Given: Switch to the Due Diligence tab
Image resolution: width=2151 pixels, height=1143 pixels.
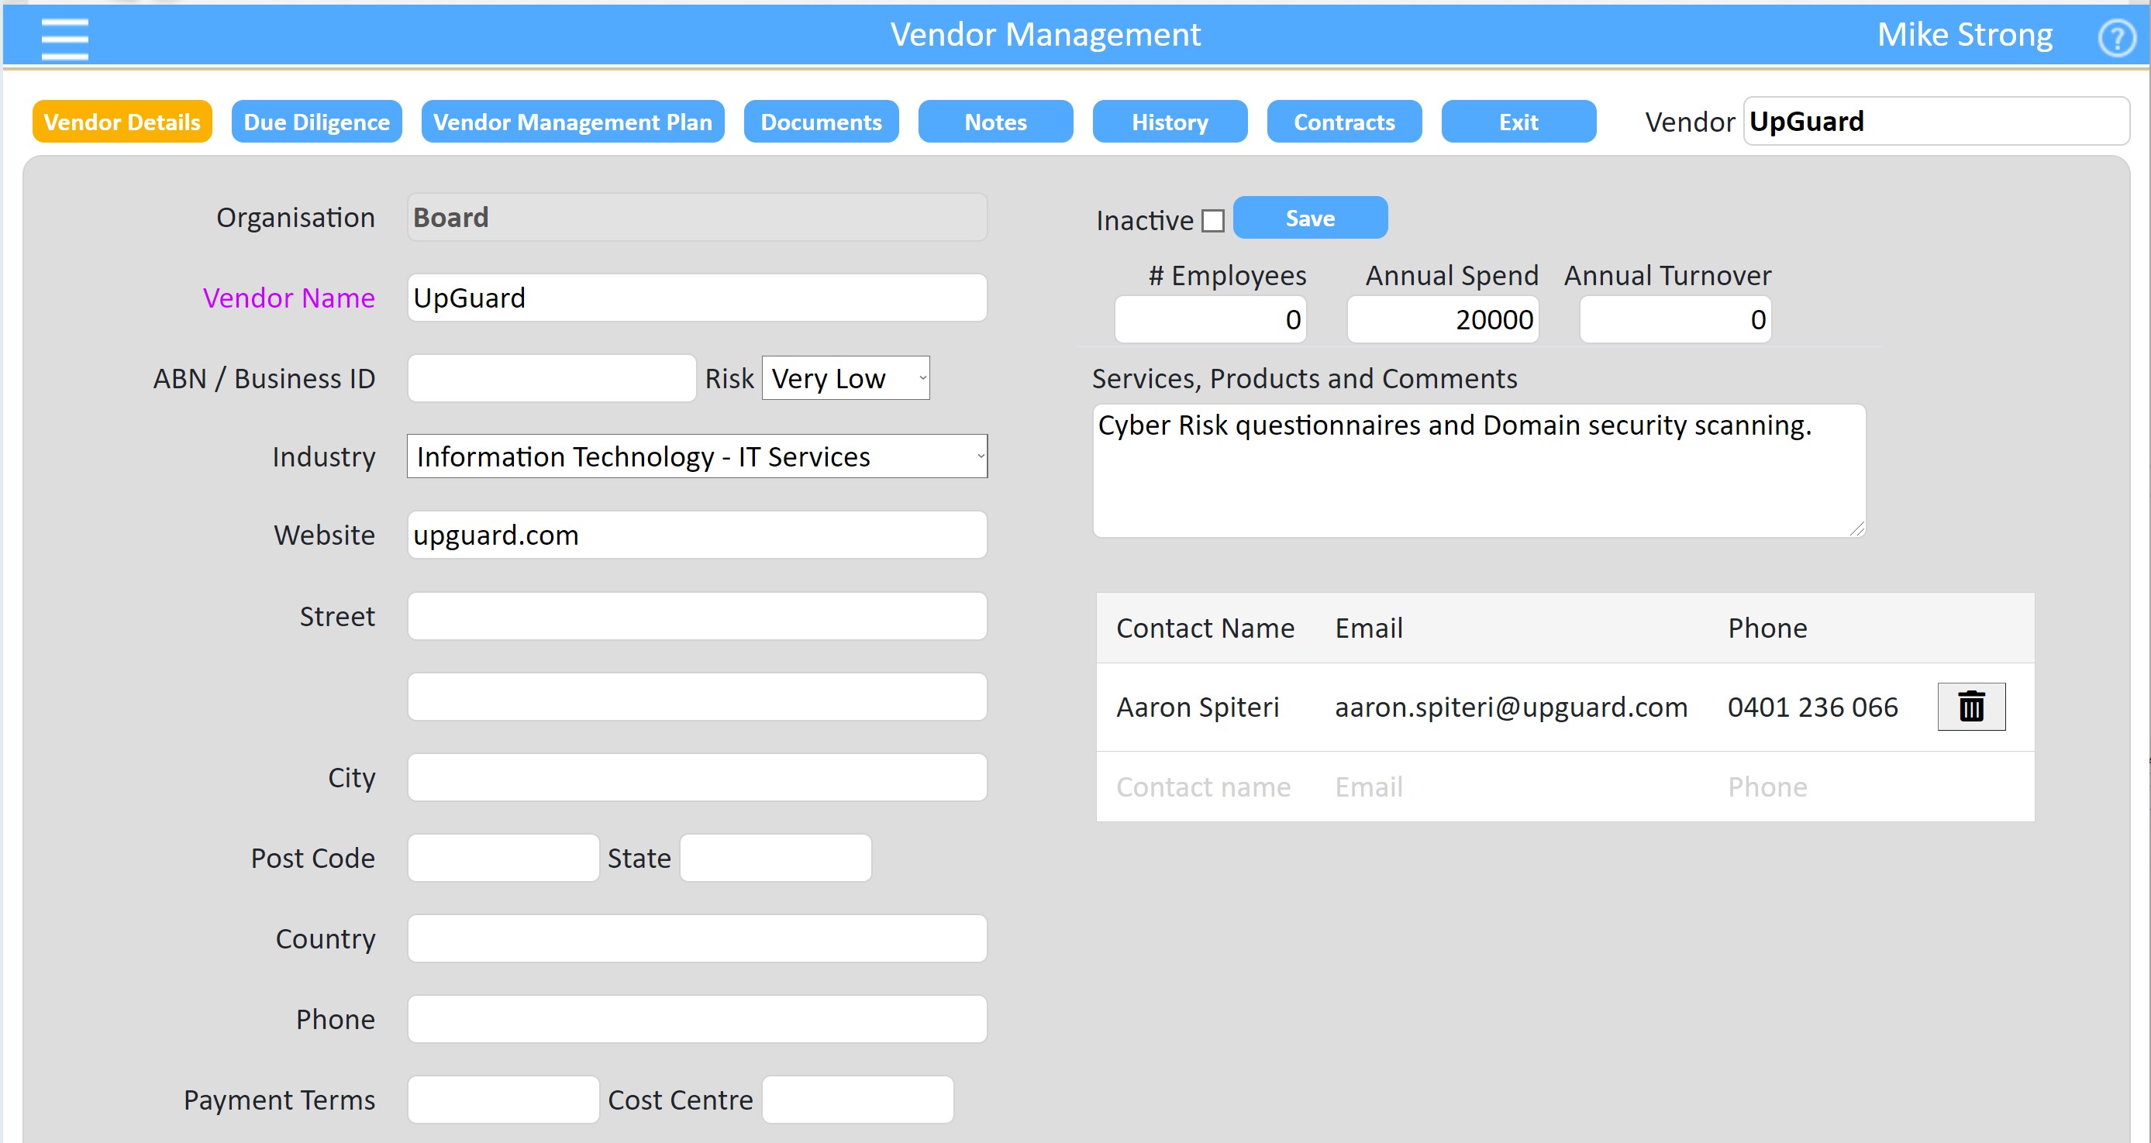Looking at the screenshot, I should (316, 122).
